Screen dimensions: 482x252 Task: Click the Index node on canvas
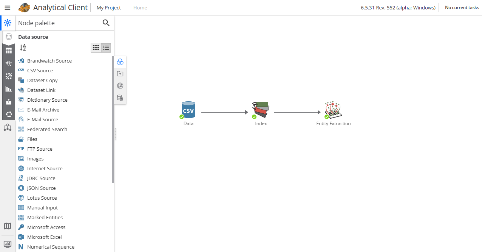click(261, 110)
